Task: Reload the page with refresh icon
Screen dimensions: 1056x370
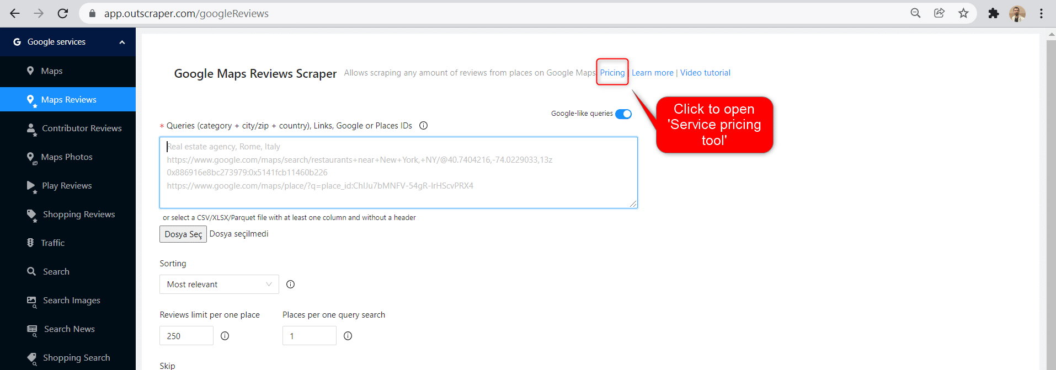Action: click(x=63, y=13)
